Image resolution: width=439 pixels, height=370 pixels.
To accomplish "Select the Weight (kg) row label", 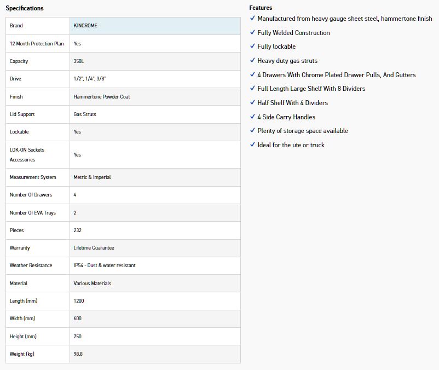I will (22, 354).
